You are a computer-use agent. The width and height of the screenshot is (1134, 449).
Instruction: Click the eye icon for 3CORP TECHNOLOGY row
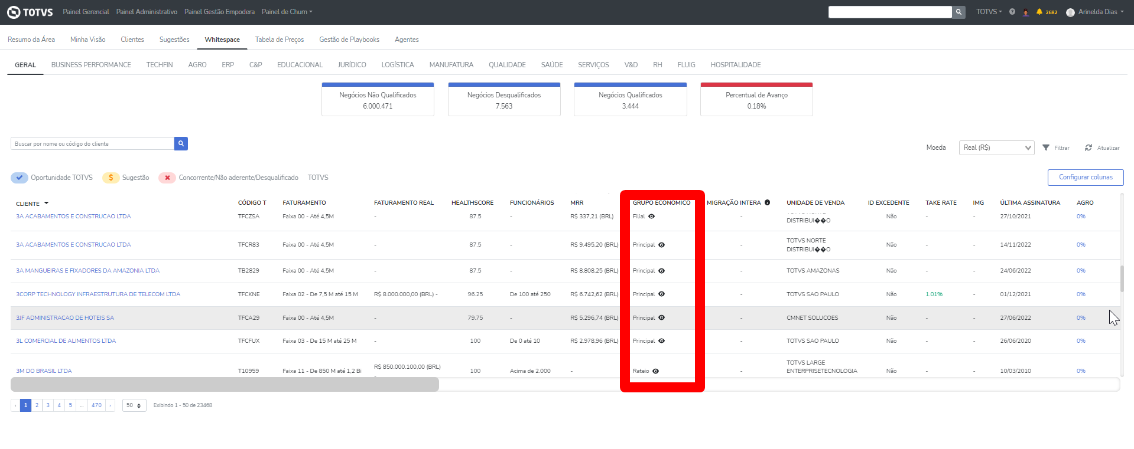pos(662,294)
